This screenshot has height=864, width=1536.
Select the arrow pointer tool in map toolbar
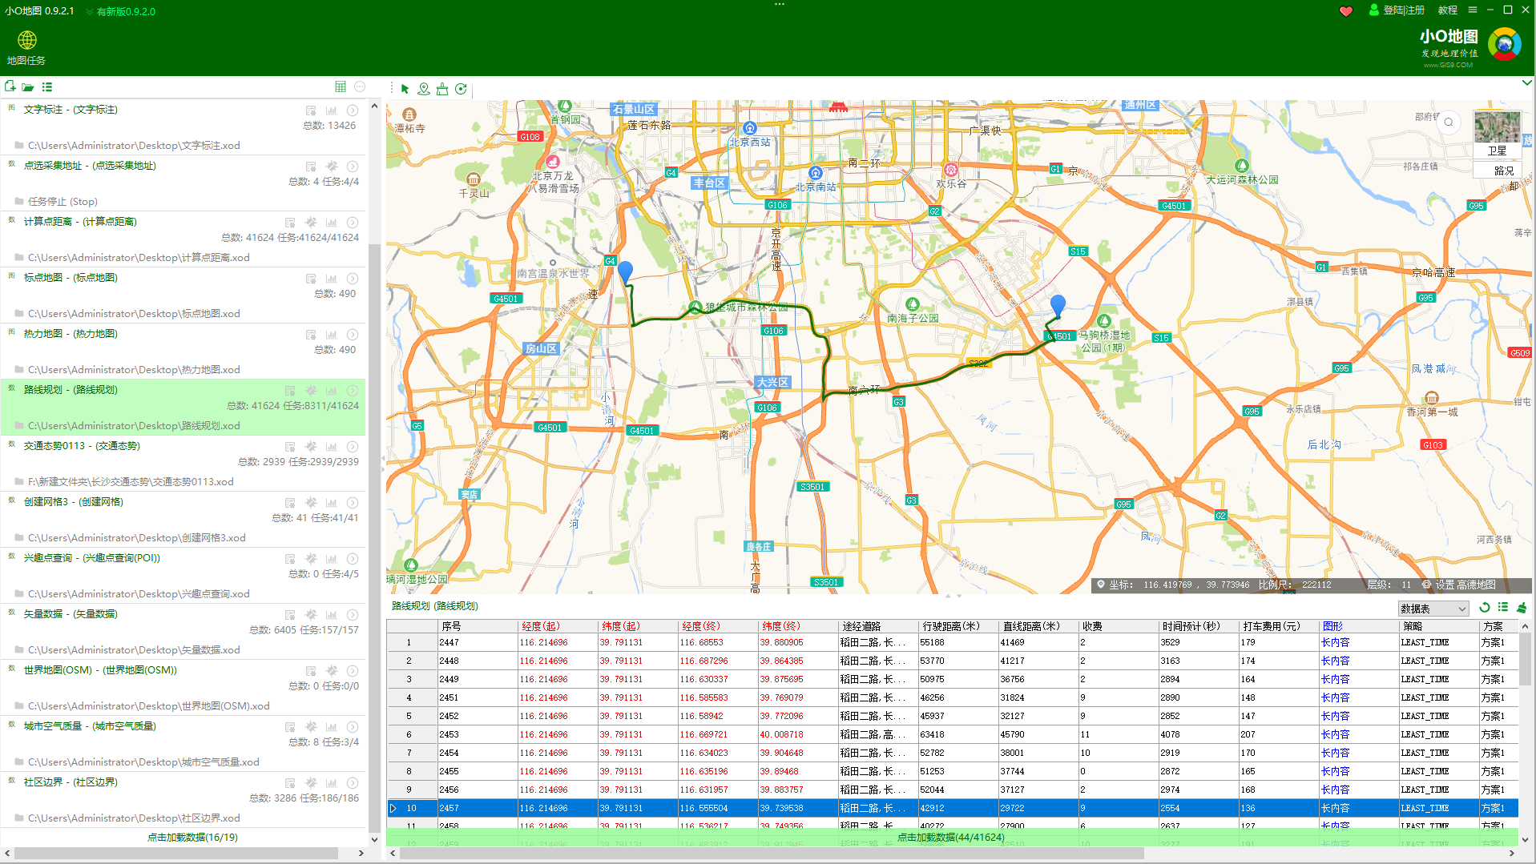(x=405, y=89)
